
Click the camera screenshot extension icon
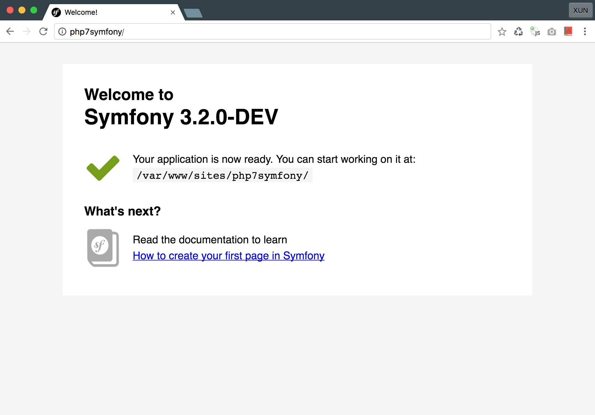click(x=551, y=32)
